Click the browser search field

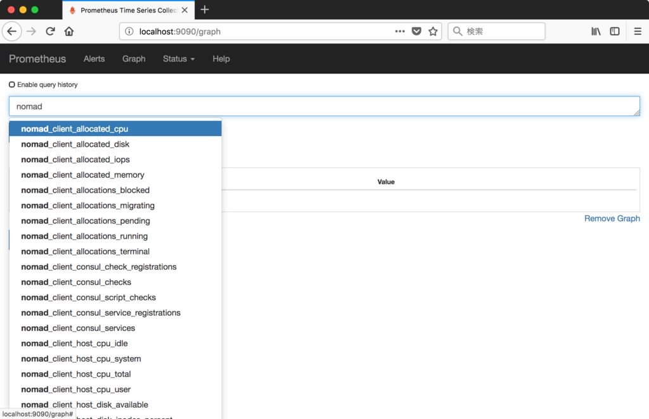point(496,32)
